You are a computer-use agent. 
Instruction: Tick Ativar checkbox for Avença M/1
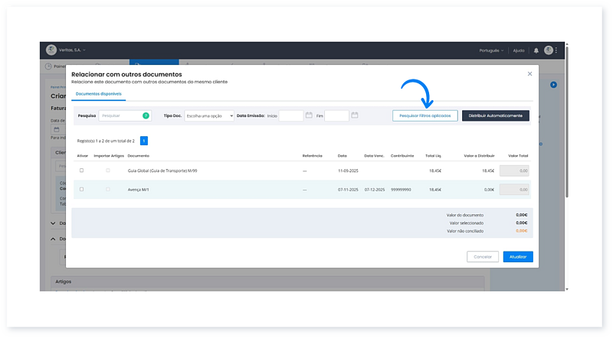[82, 189]
